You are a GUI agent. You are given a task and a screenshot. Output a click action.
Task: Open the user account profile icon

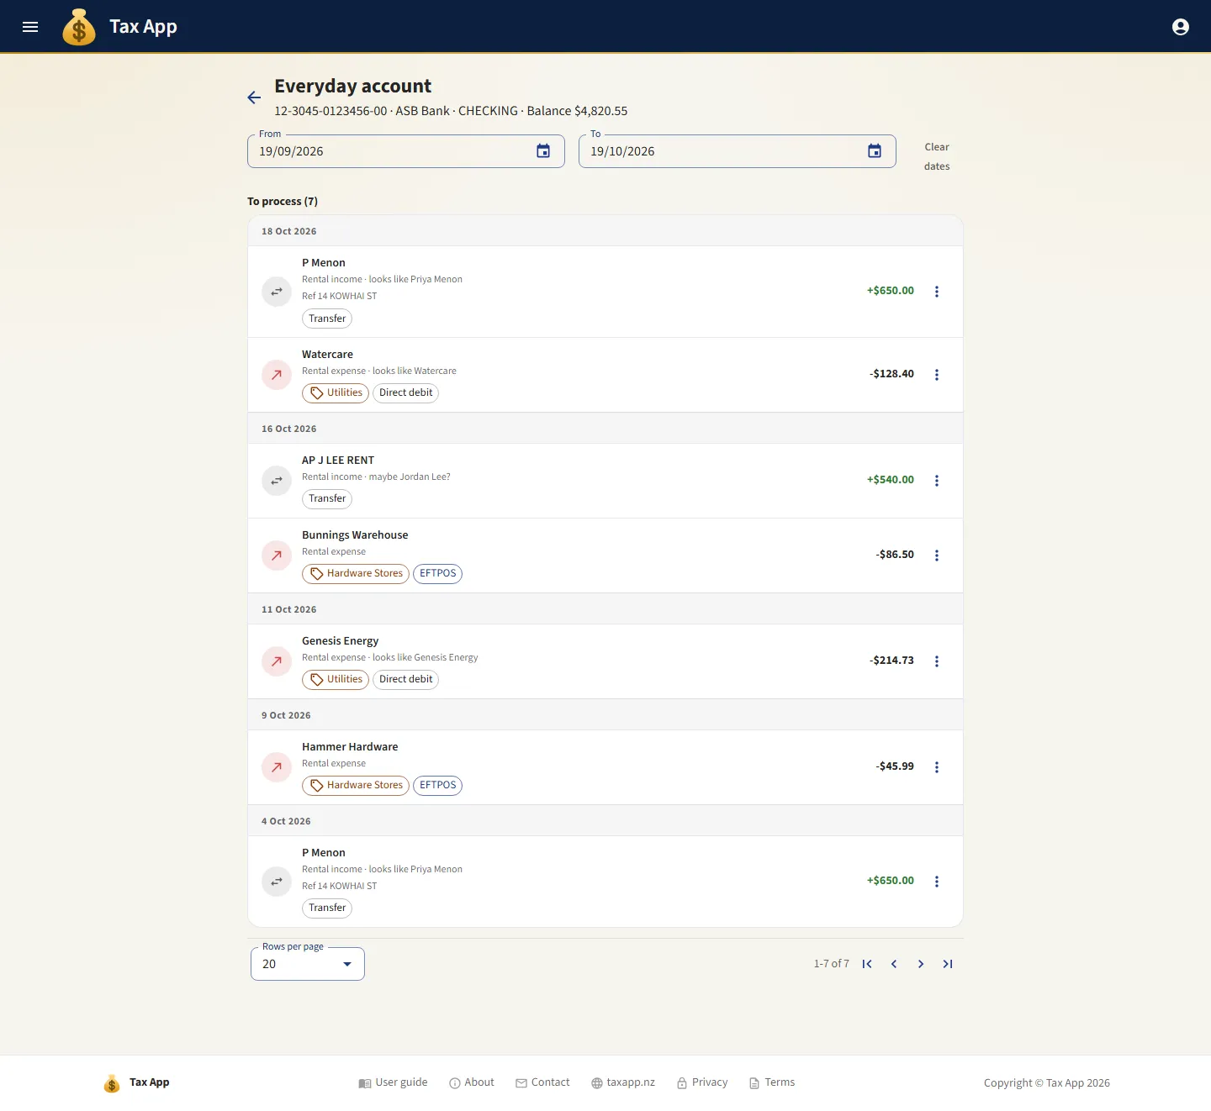pyautogui.click(x=1181, y=27)
